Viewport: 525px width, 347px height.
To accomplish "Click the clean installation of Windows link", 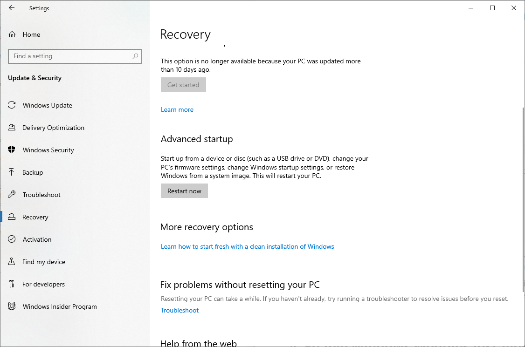I will click(247, 246).
